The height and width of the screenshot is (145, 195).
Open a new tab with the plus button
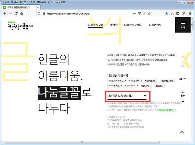click(x=43, y=7)
